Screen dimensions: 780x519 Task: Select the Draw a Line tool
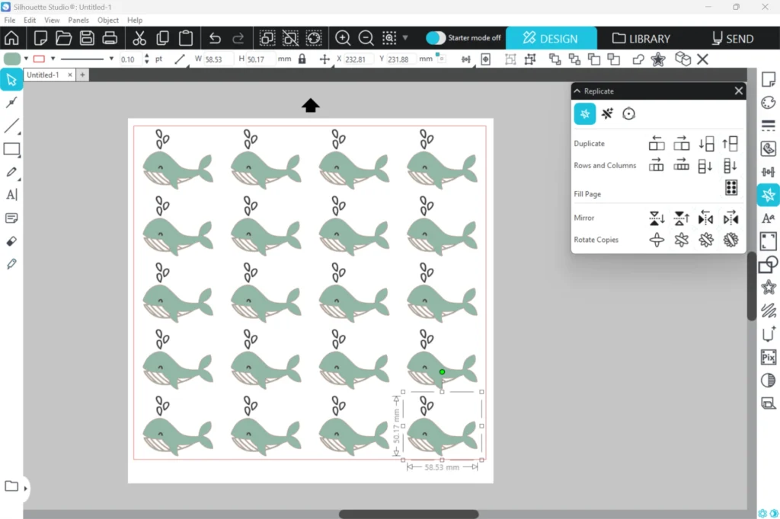coord(11,126)
